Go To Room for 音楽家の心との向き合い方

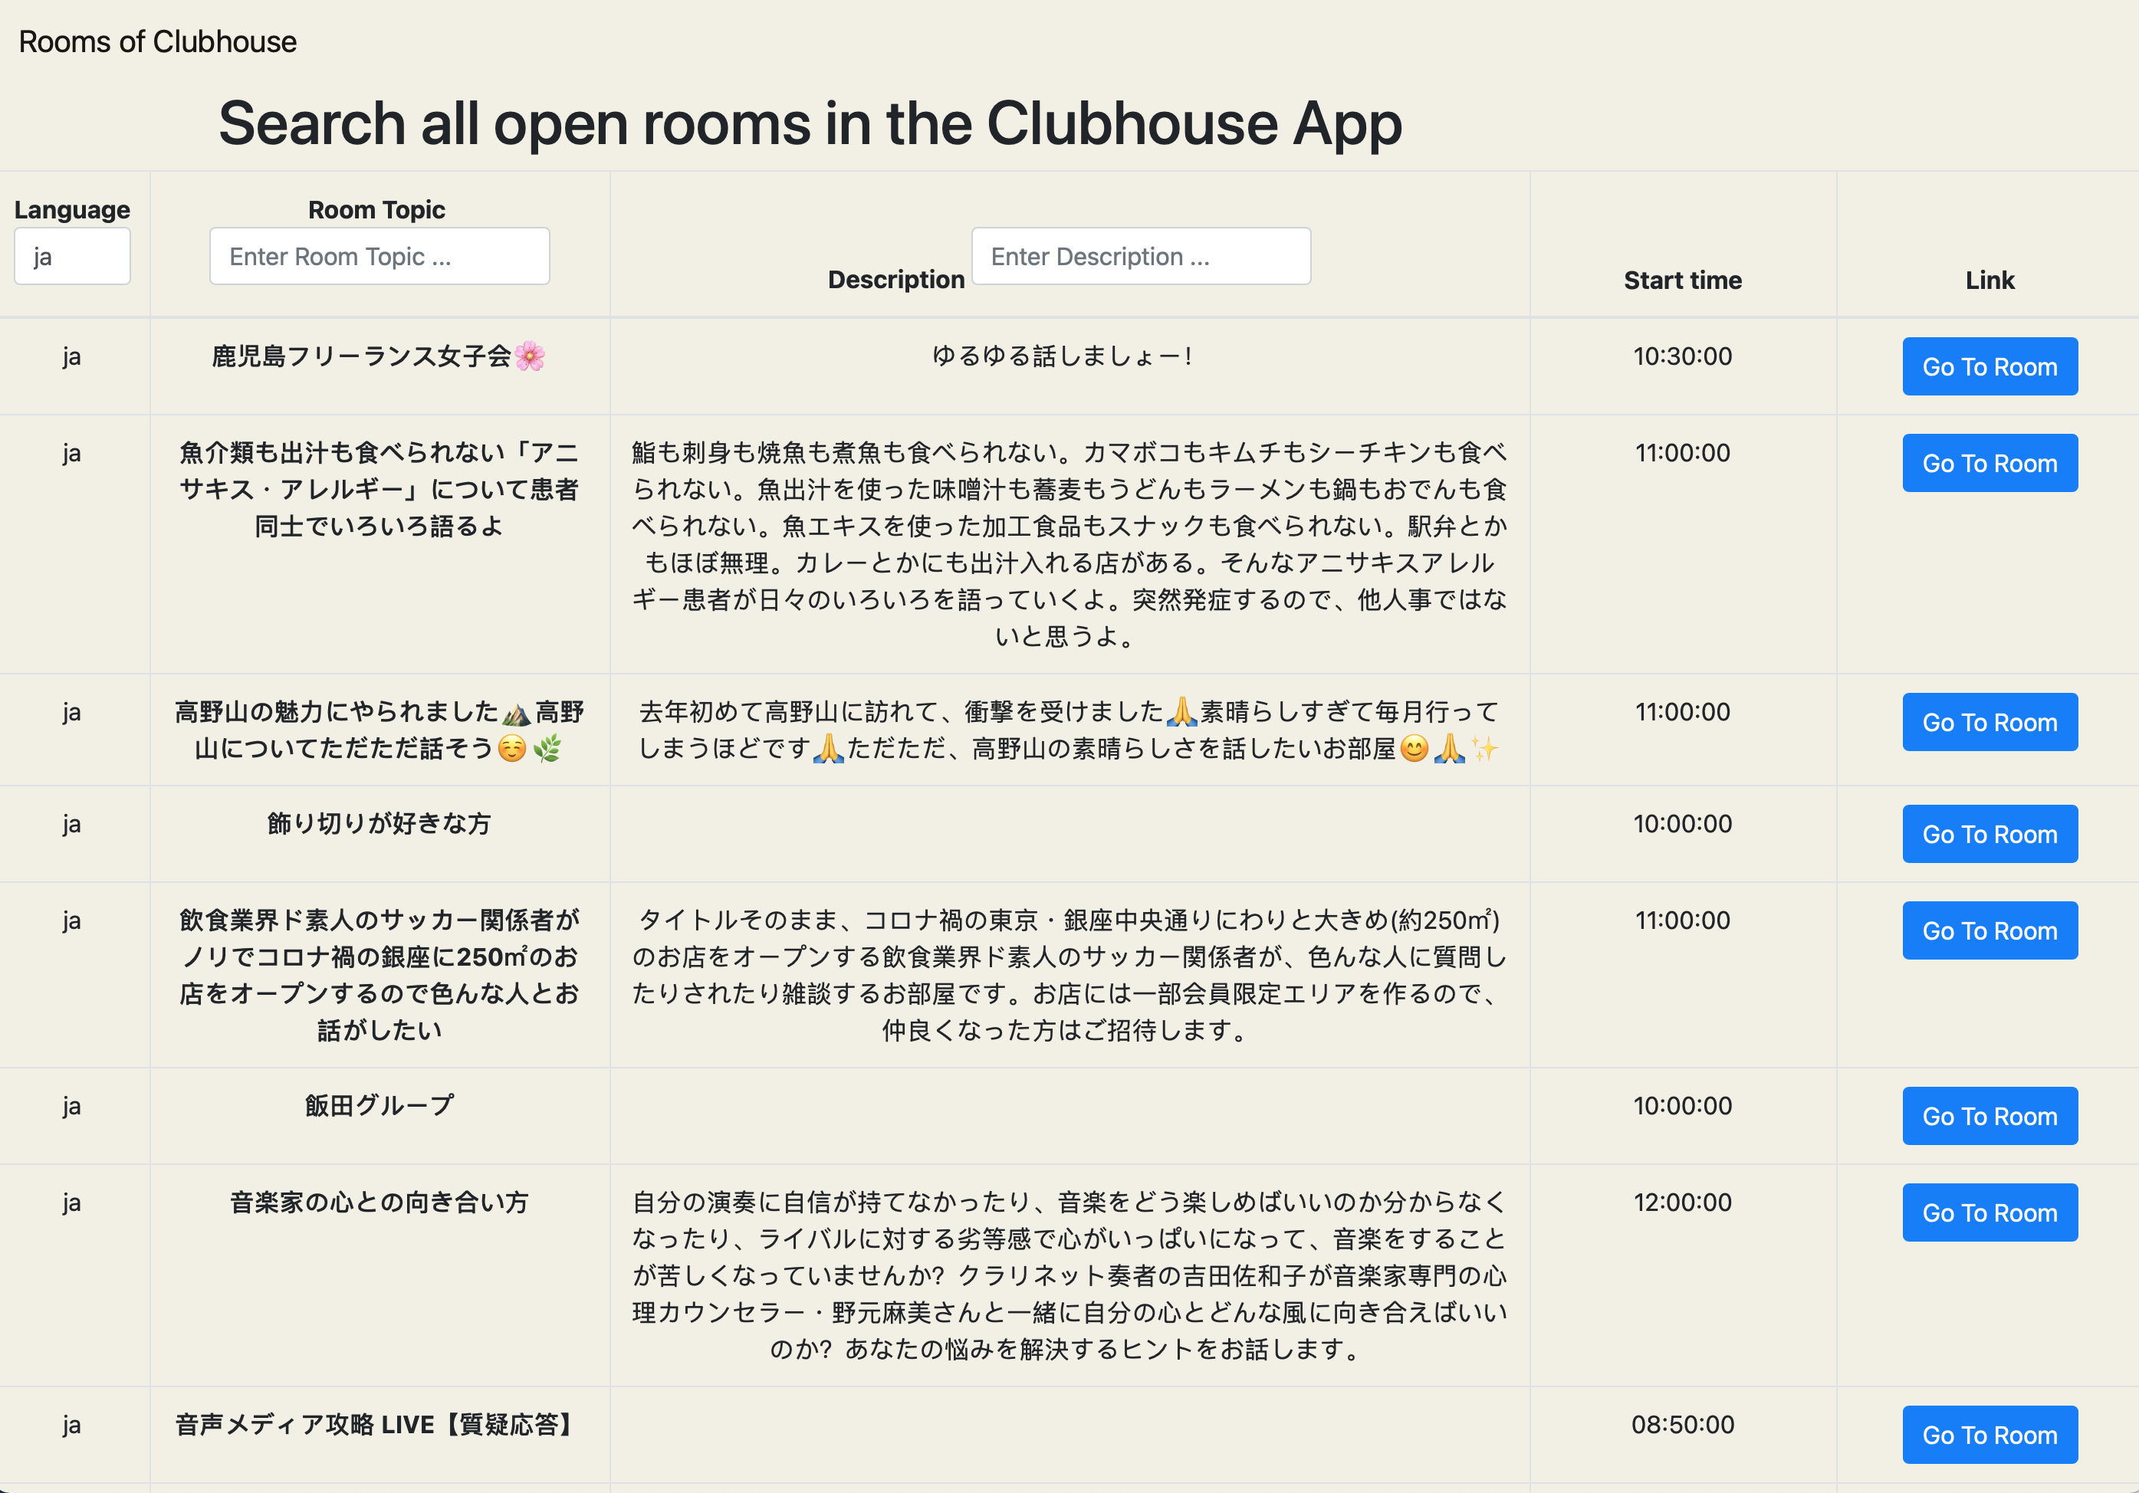[x=1989, y=1213]
